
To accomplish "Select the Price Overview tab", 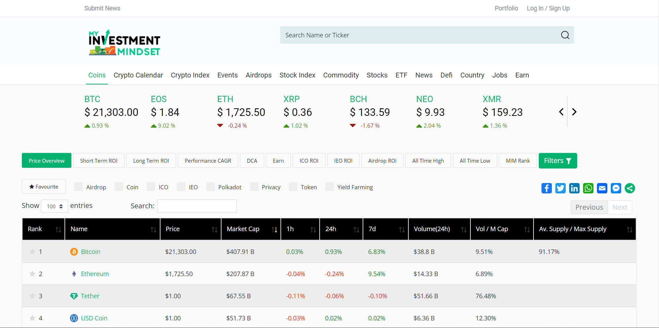I will [46, 161].
